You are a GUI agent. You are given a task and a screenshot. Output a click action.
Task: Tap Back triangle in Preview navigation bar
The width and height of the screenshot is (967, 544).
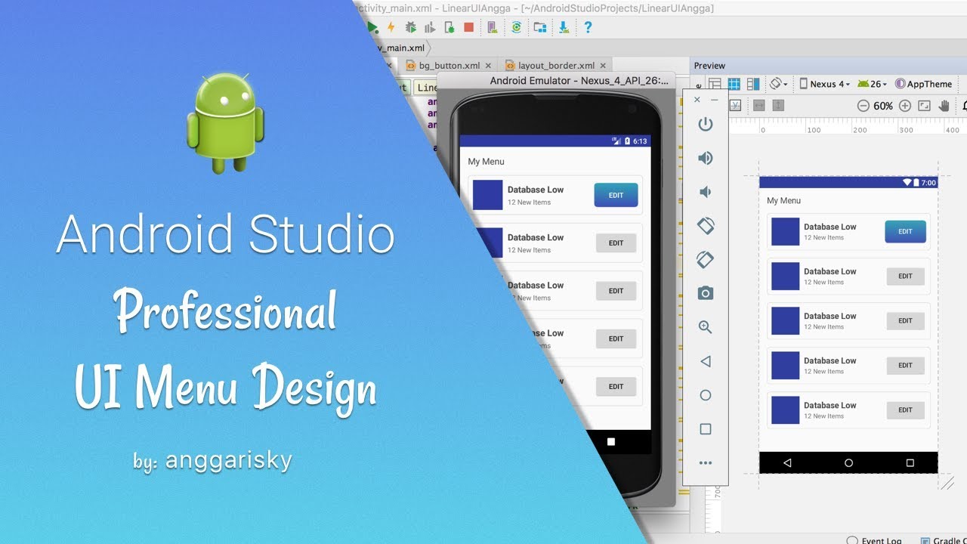tap(787, 462)
